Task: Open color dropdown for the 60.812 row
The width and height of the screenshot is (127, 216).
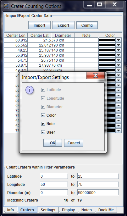Action: coord(119,40)
